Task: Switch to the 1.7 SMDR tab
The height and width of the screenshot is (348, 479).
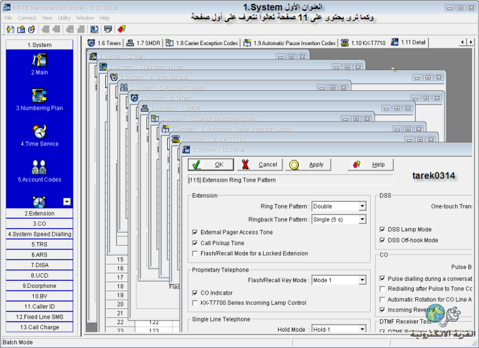Action: pyautogui.click(x=143, y=43)
